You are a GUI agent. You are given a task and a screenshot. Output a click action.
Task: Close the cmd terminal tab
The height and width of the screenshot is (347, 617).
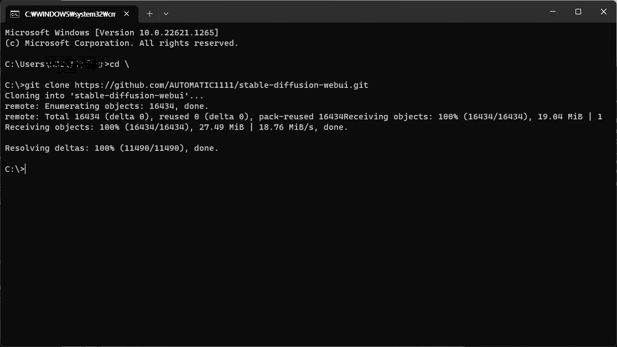(126, 14)
